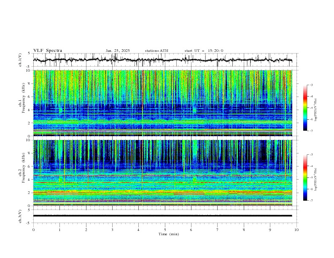
Task: Click the 'VLF Spectra' title text
Action: [48, 51]
